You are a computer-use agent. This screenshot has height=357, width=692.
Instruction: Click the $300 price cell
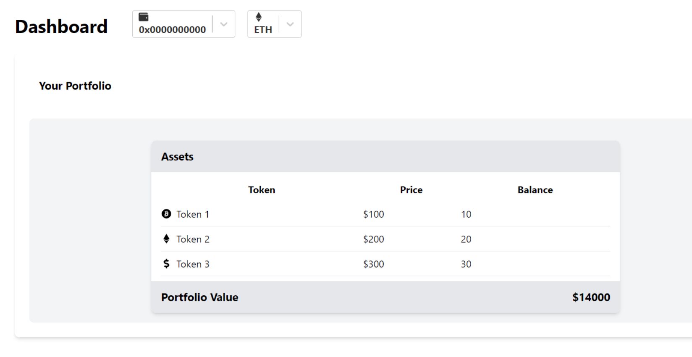374,264
